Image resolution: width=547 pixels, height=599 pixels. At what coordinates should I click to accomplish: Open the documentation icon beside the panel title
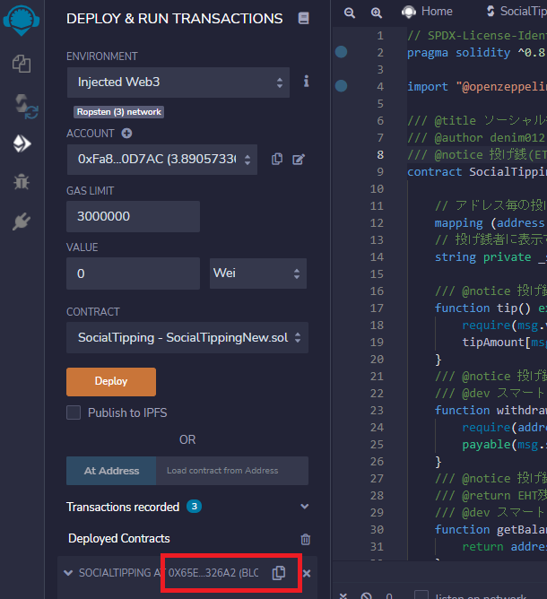point(303,18)
